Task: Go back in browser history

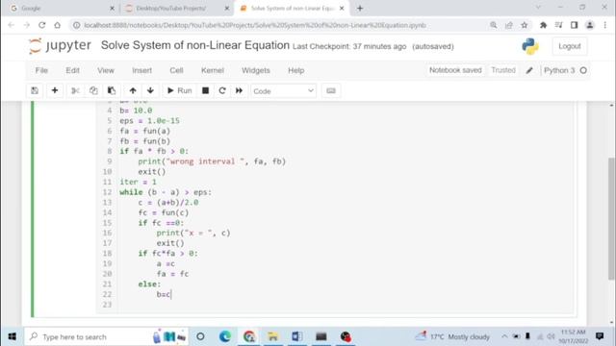Action: point(11,25)
